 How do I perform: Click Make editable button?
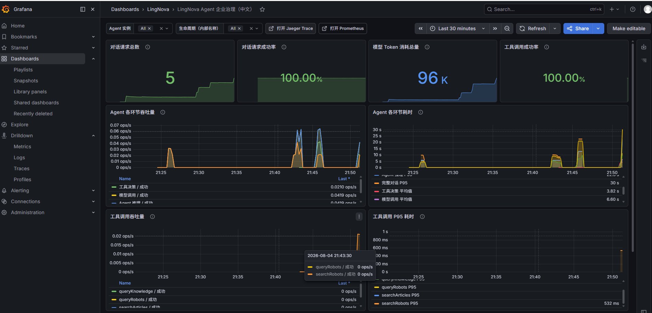629,28
